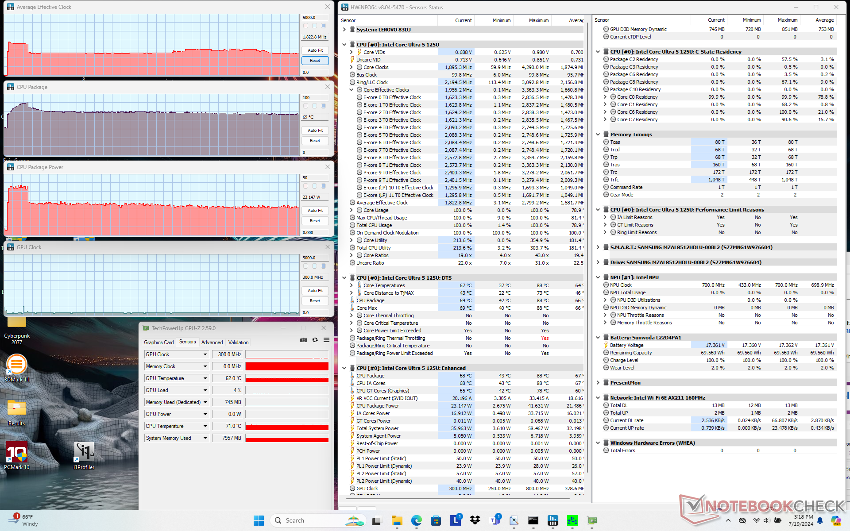The width and height of the screenshot is (850, 531).
Task: Pick dark blue grid swatch in Average Effective Clock
Action: 324,26
